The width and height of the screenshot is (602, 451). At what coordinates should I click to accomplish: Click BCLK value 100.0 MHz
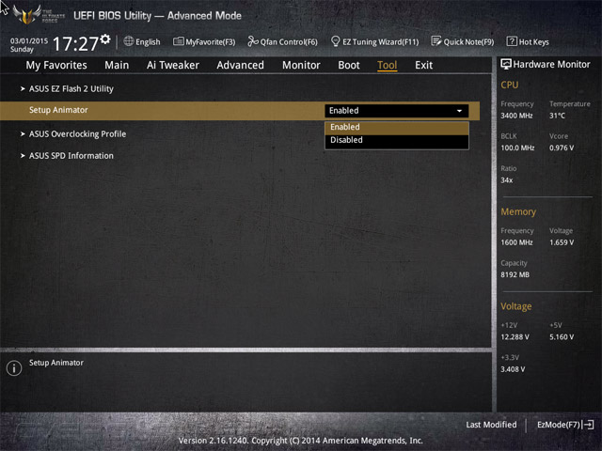[x=517, y=148]
